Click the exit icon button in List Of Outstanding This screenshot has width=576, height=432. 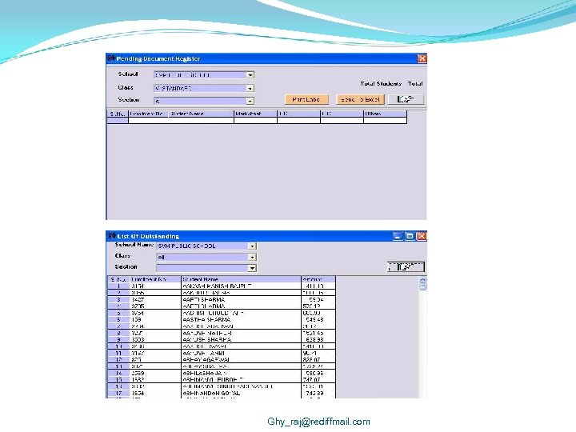pos(406,266)
